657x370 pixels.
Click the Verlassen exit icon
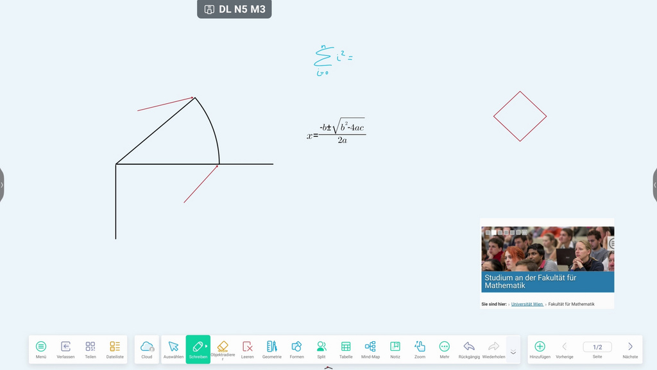point(65,349)
